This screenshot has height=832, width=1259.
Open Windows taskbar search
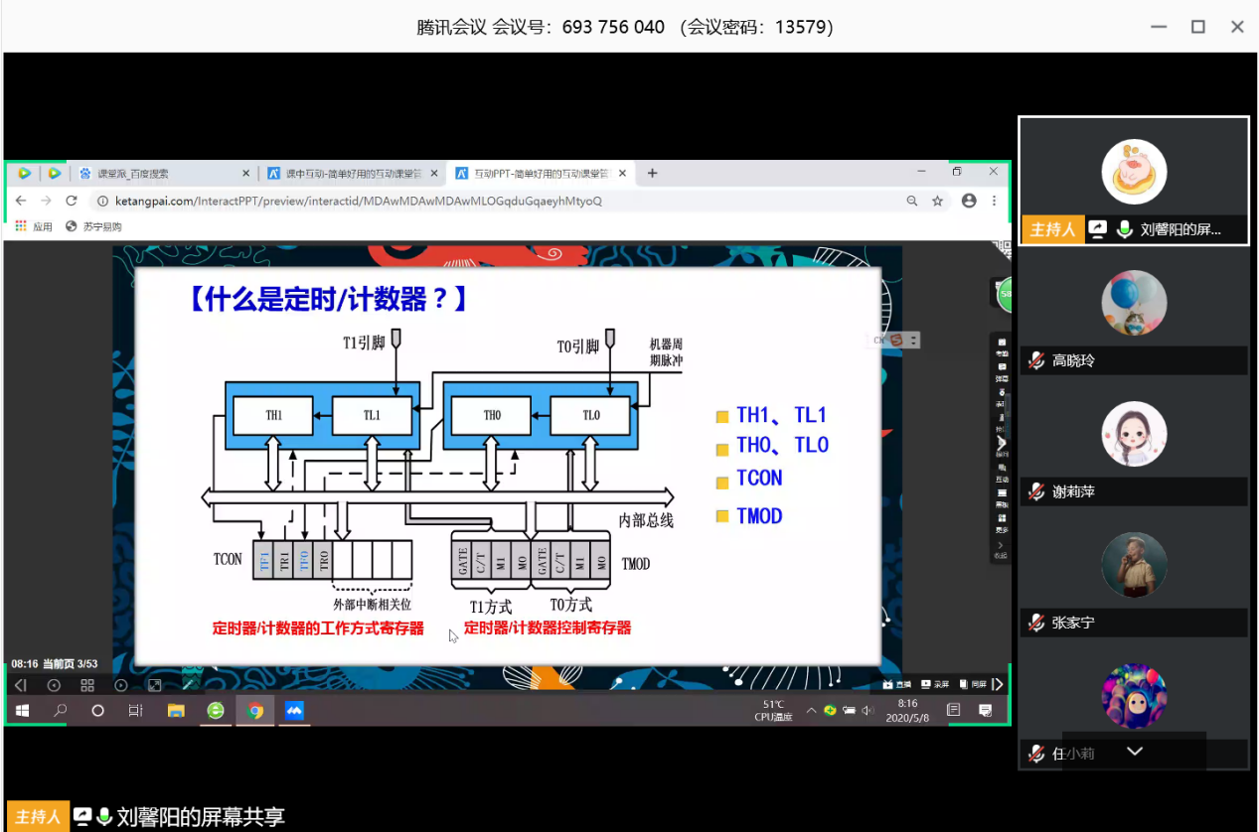(60, 711)
